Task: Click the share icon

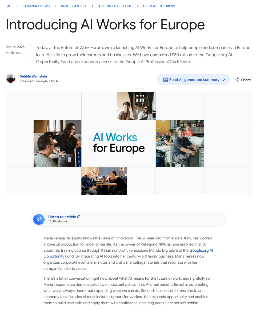Action: (x=237, y=80)
